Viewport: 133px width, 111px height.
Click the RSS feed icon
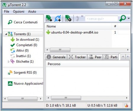click(10, 73)
